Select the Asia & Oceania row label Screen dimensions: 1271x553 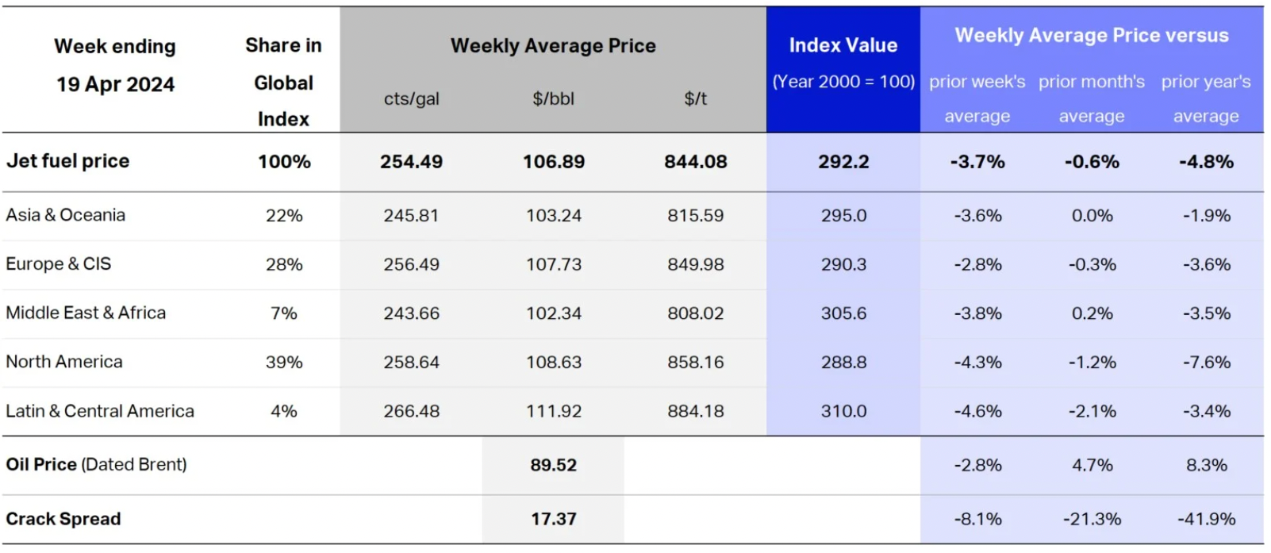point(66,215)
